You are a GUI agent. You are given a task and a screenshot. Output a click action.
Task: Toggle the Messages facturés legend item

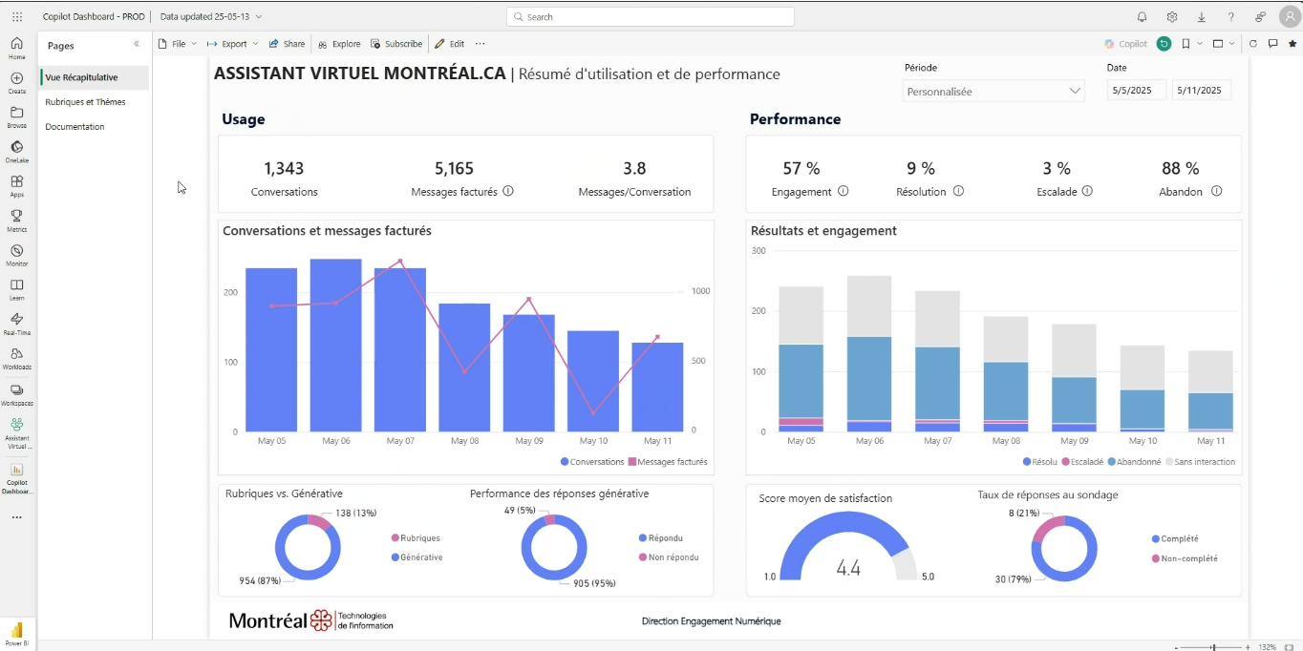click(671, 461)
